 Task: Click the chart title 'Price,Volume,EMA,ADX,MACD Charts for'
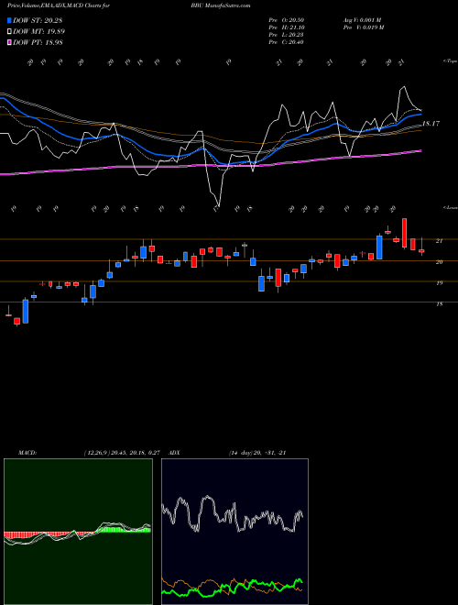tap(59, 5)
